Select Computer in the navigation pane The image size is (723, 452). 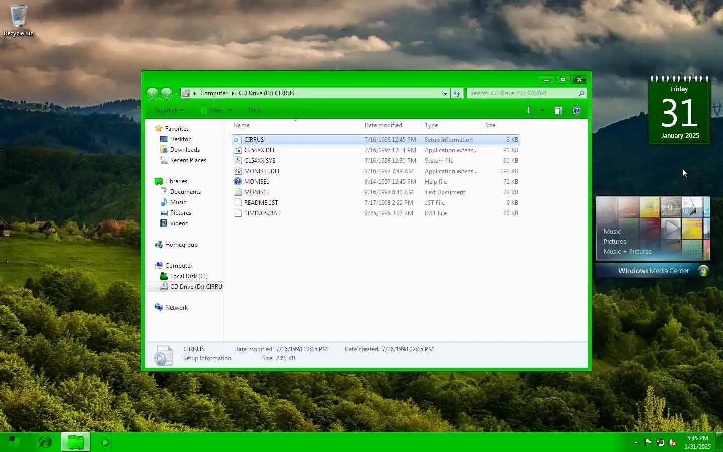click(x=179, y=266)
